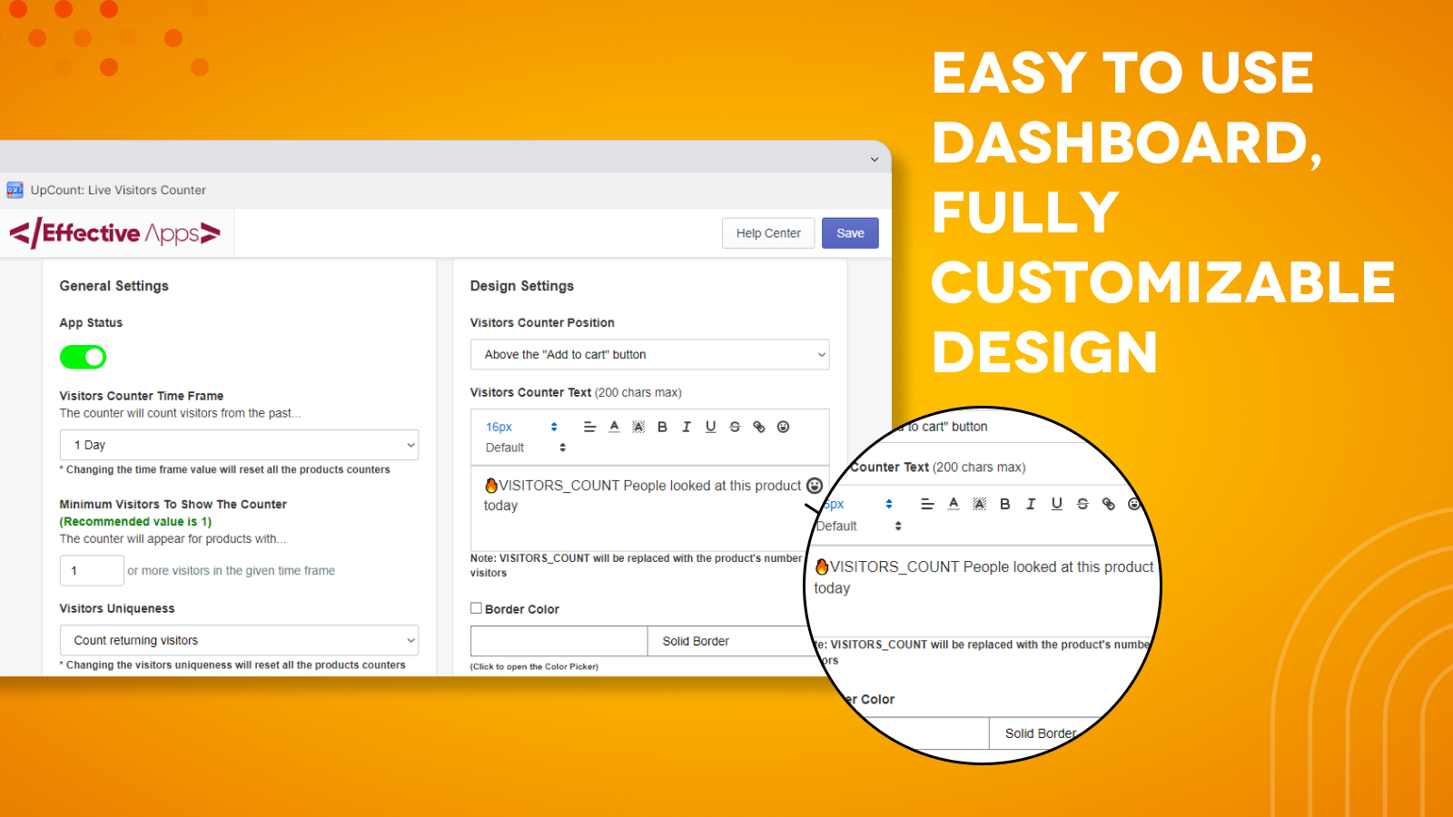This screenshot has height=817, width=1453.
Task: Open the border color picker field
Action: coord(558,641)
